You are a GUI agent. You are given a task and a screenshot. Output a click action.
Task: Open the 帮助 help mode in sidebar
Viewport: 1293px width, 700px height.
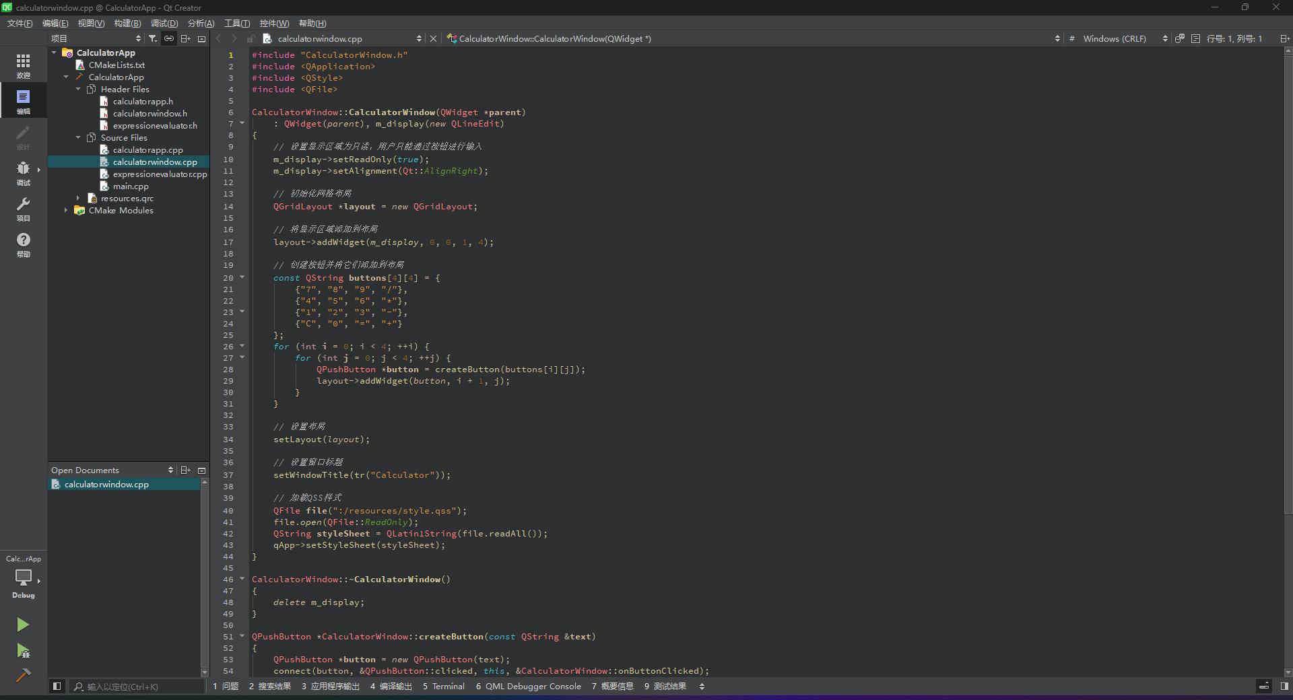point(23,245)
